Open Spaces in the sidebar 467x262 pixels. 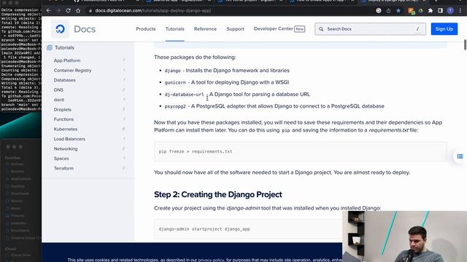(61, 159)
